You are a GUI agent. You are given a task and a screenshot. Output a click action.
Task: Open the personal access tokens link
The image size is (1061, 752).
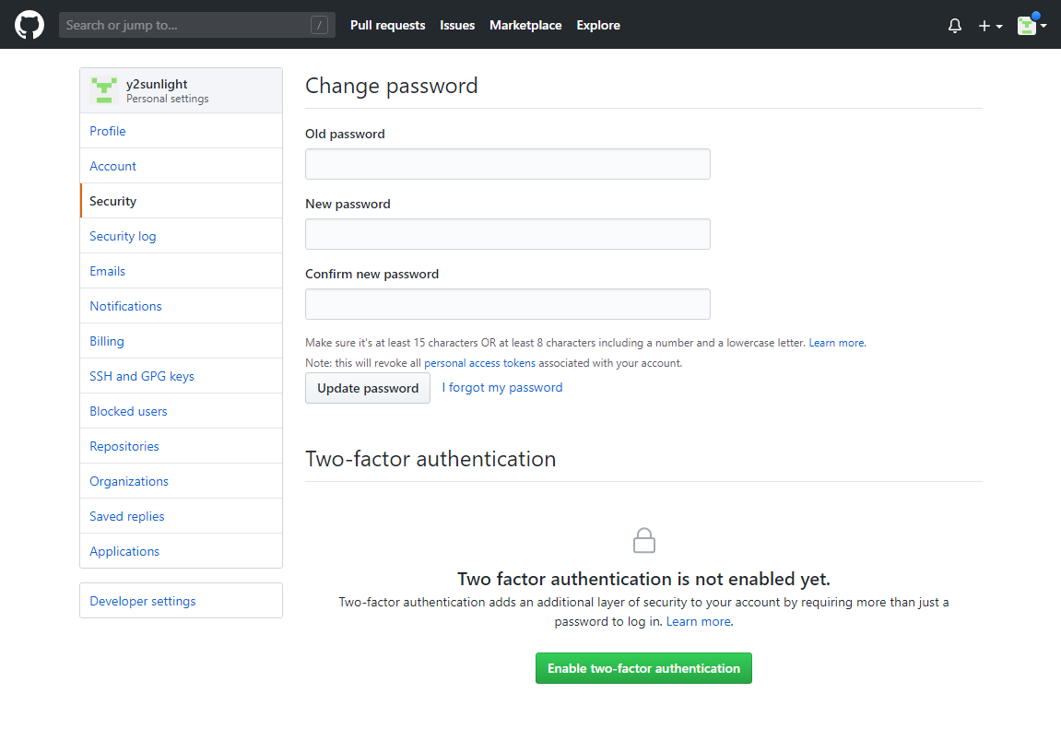[x=479, y=363]
